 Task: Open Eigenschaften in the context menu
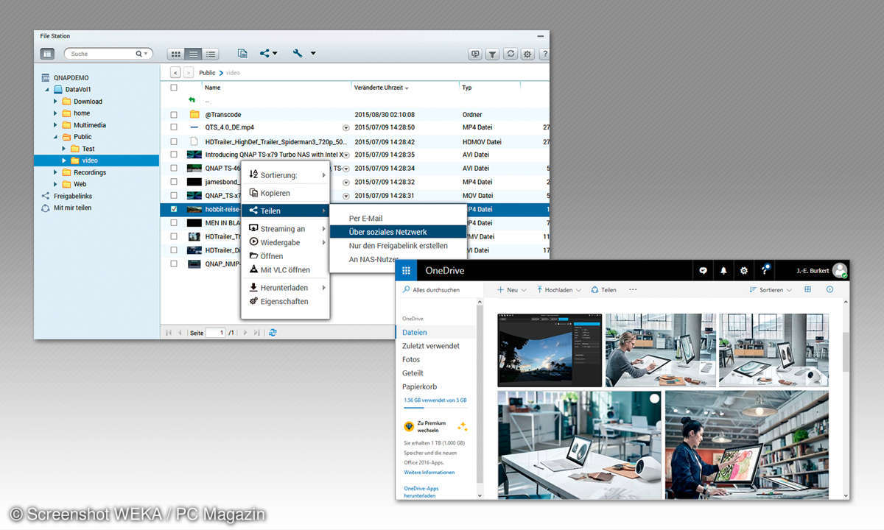[285, 301]
